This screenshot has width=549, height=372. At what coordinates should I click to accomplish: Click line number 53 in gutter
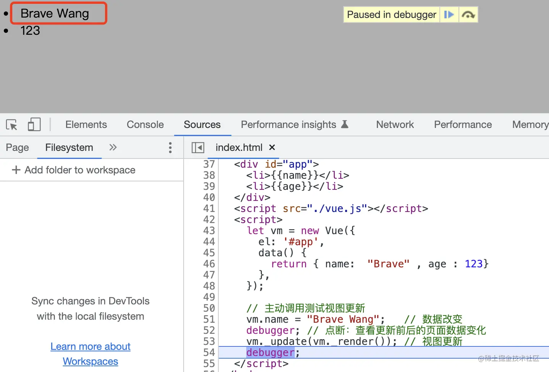pyautogui.click(x=209, y=341)
